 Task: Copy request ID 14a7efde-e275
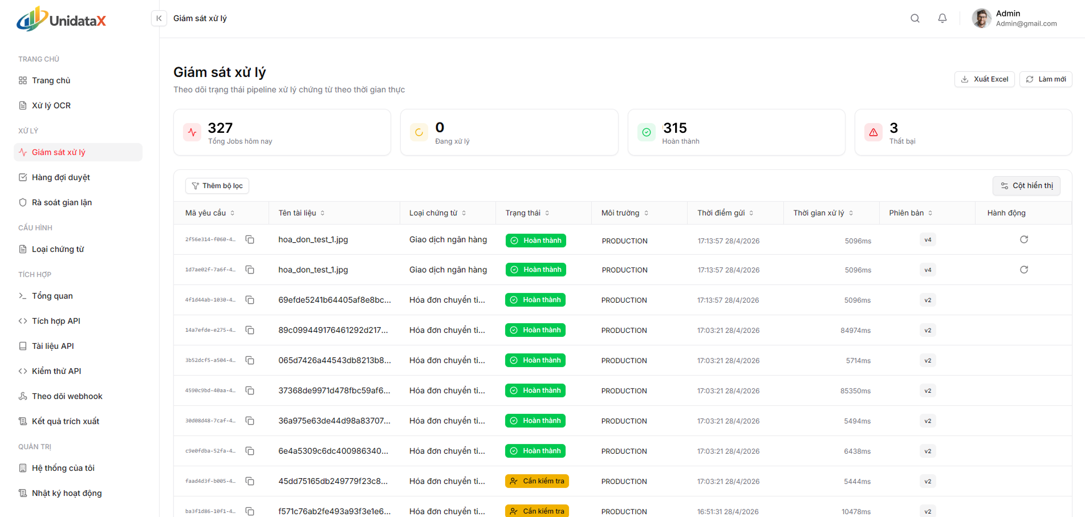250,330
